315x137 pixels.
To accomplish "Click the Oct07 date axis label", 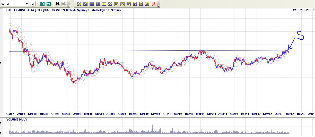I will coord(10,114).
